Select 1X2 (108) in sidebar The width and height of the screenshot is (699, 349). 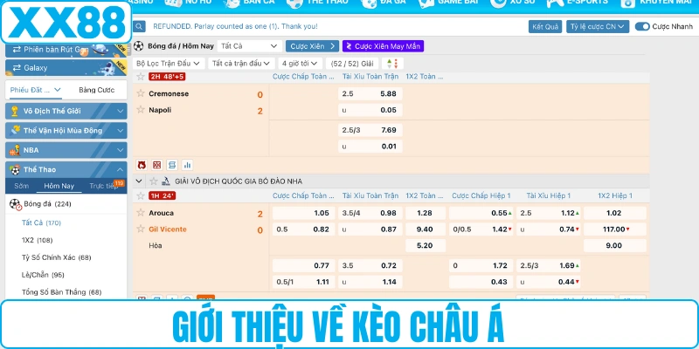[37, 240]
